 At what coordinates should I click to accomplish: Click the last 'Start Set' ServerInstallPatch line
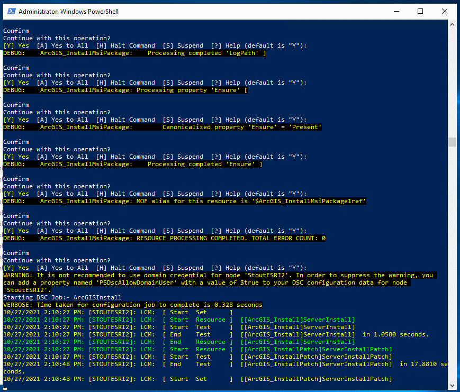coord(197,379)
